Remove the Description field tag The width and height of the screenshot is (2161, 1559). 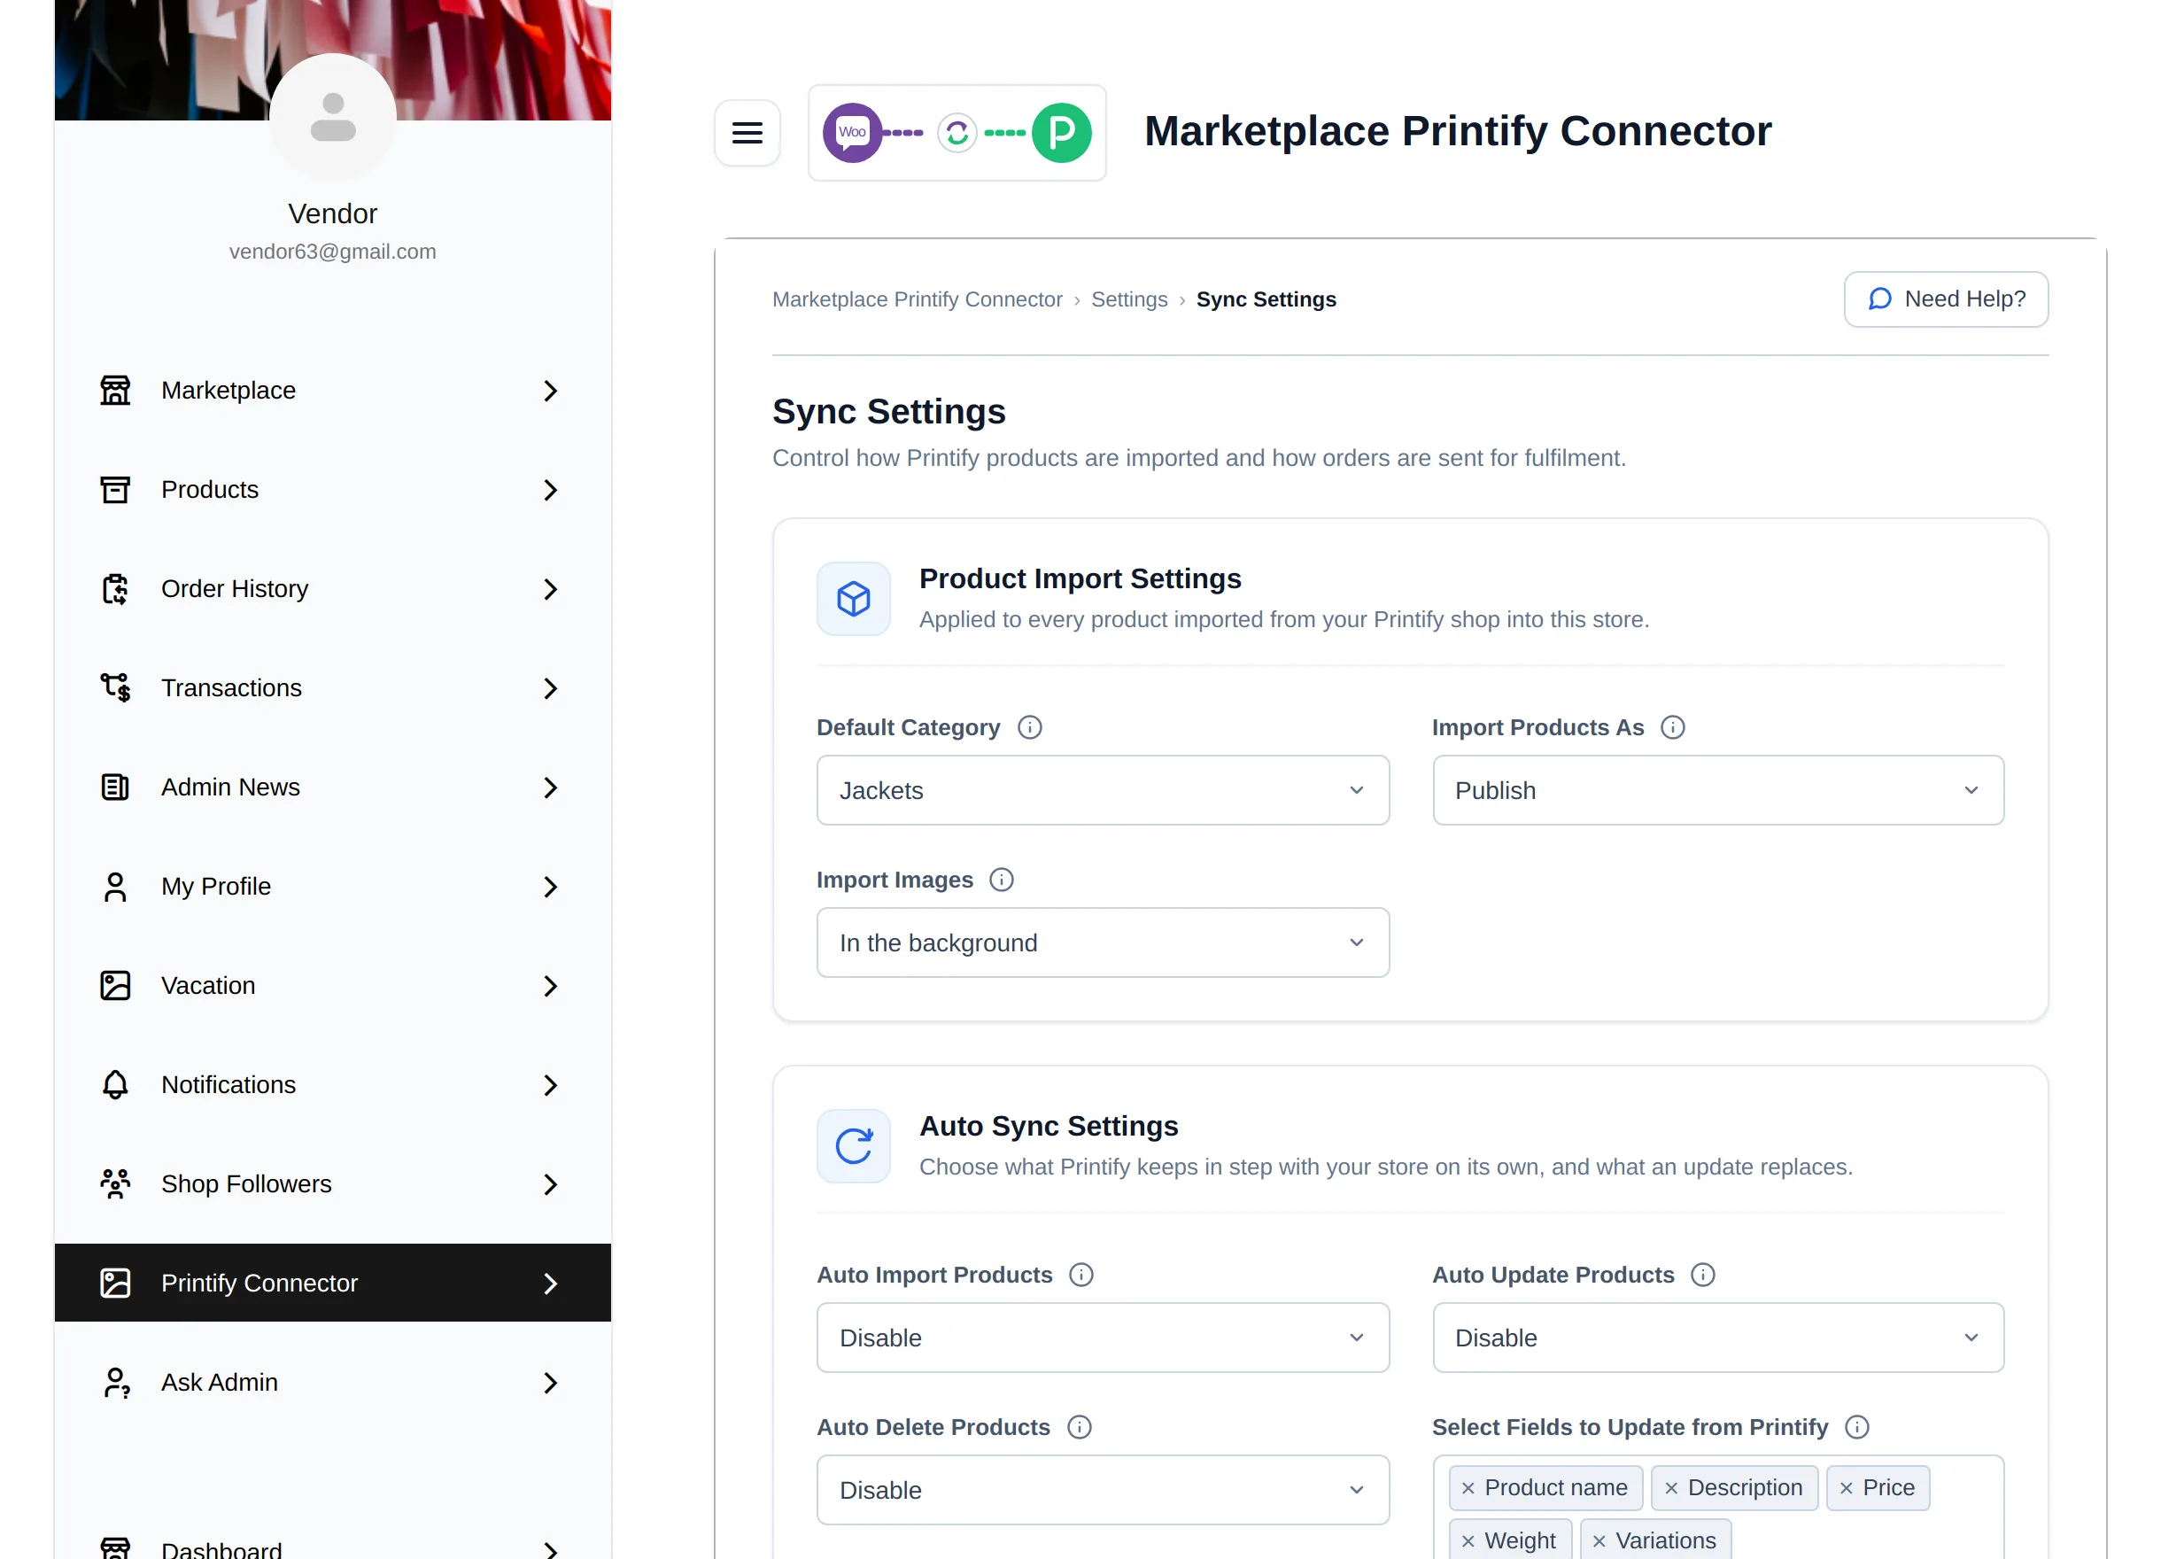pyautogui.click(x=1671, y=1488)
